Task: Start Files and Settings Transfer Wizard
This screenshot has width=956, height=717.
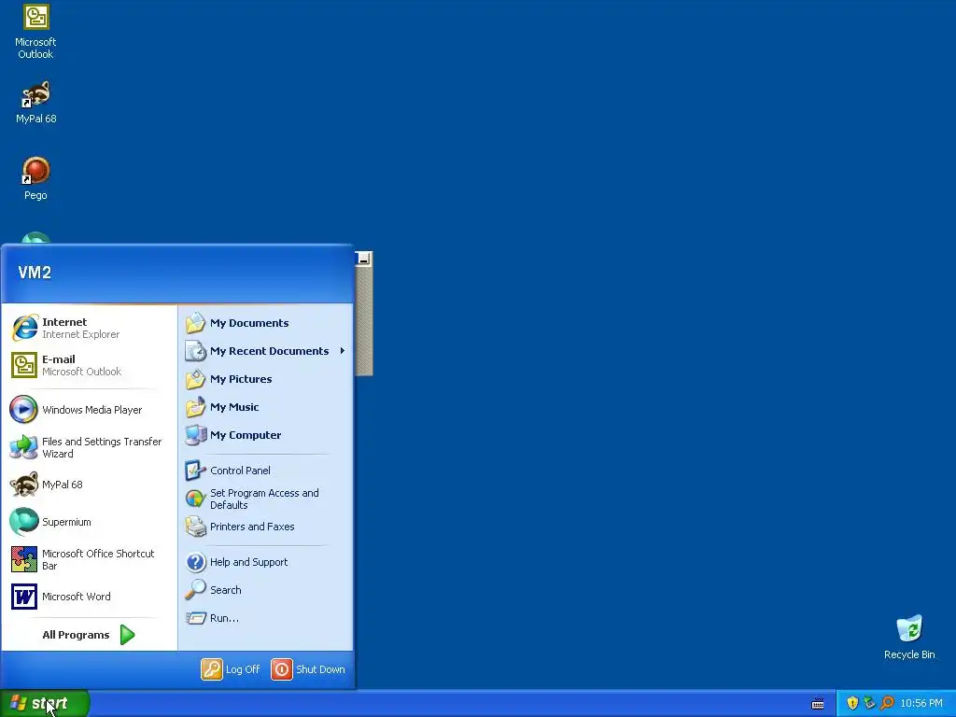Action: pyautogui.click(x=89, y=447)
